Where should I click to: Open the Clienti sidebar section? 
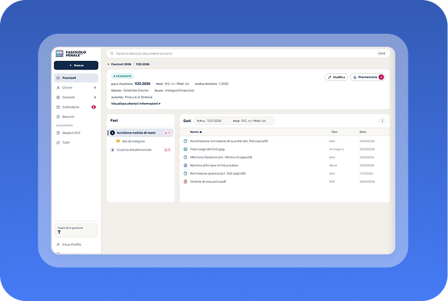76,88
